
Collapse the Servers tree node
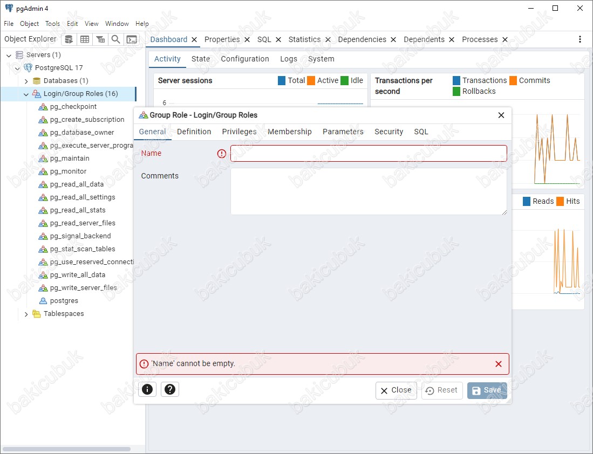pos(9,56)
